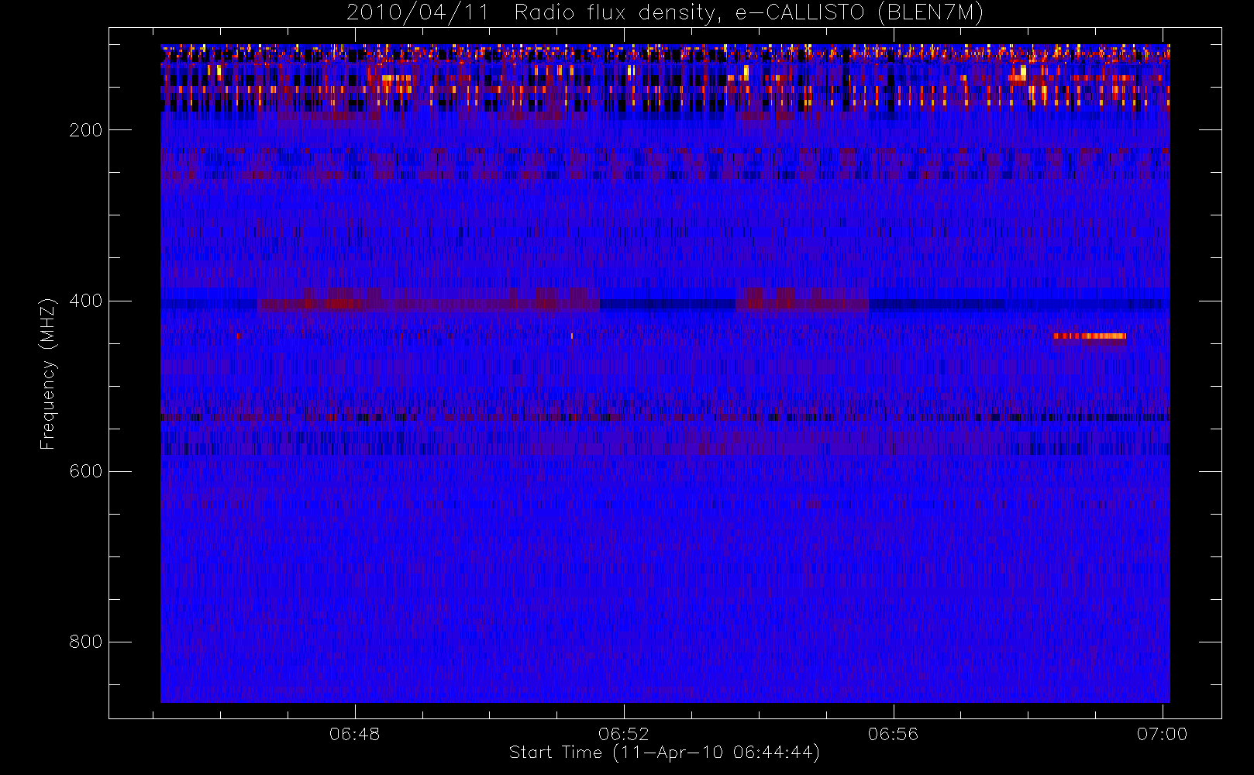The width and height of the screenshot is (1254, 775).
Task: Click the red band at 400 MHz near 06:48
Action: 429,301
